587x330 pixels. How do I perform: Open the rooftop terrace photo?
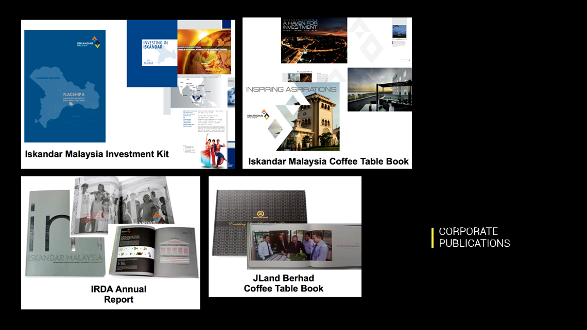[379, 89]
